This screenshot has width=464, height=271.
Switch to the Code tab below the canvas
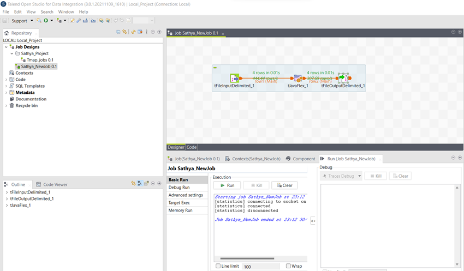192,147
